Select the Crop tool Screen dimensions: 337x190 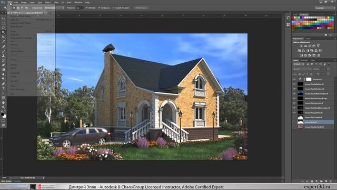pos(3,37)
